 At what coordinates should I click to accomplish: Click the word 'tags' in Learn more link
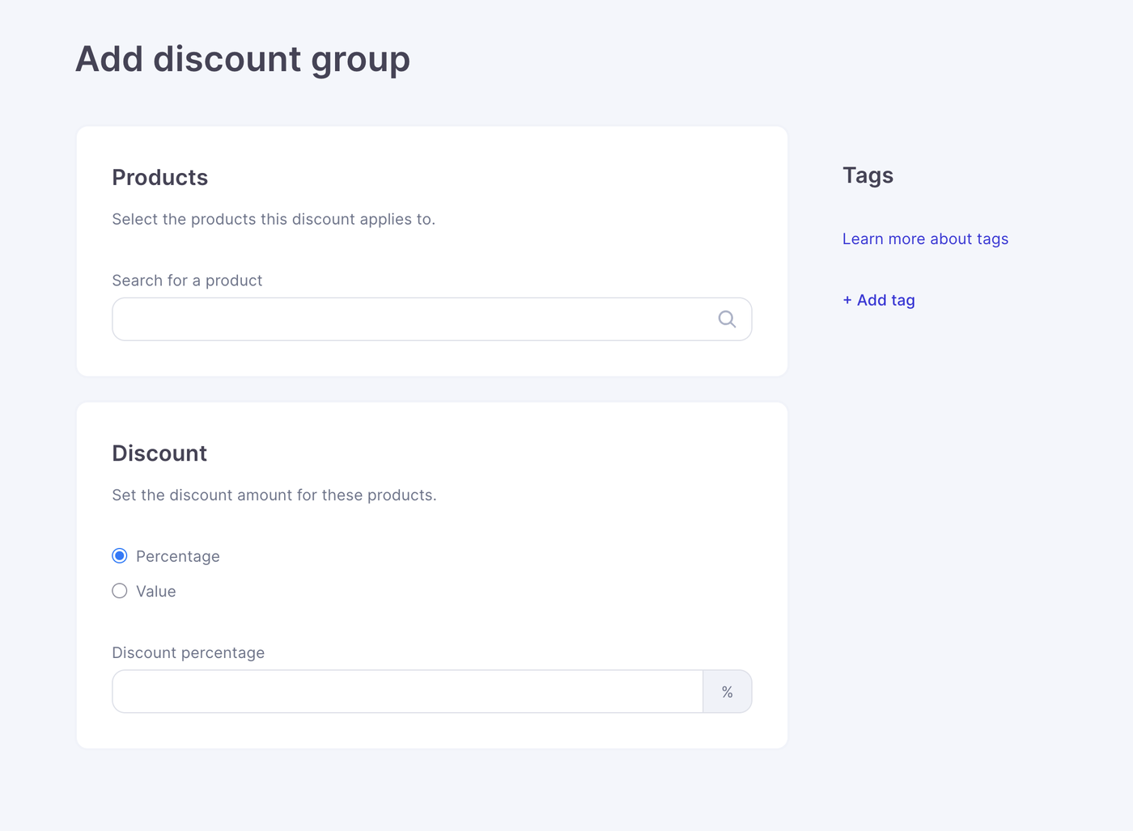point(992,239)
